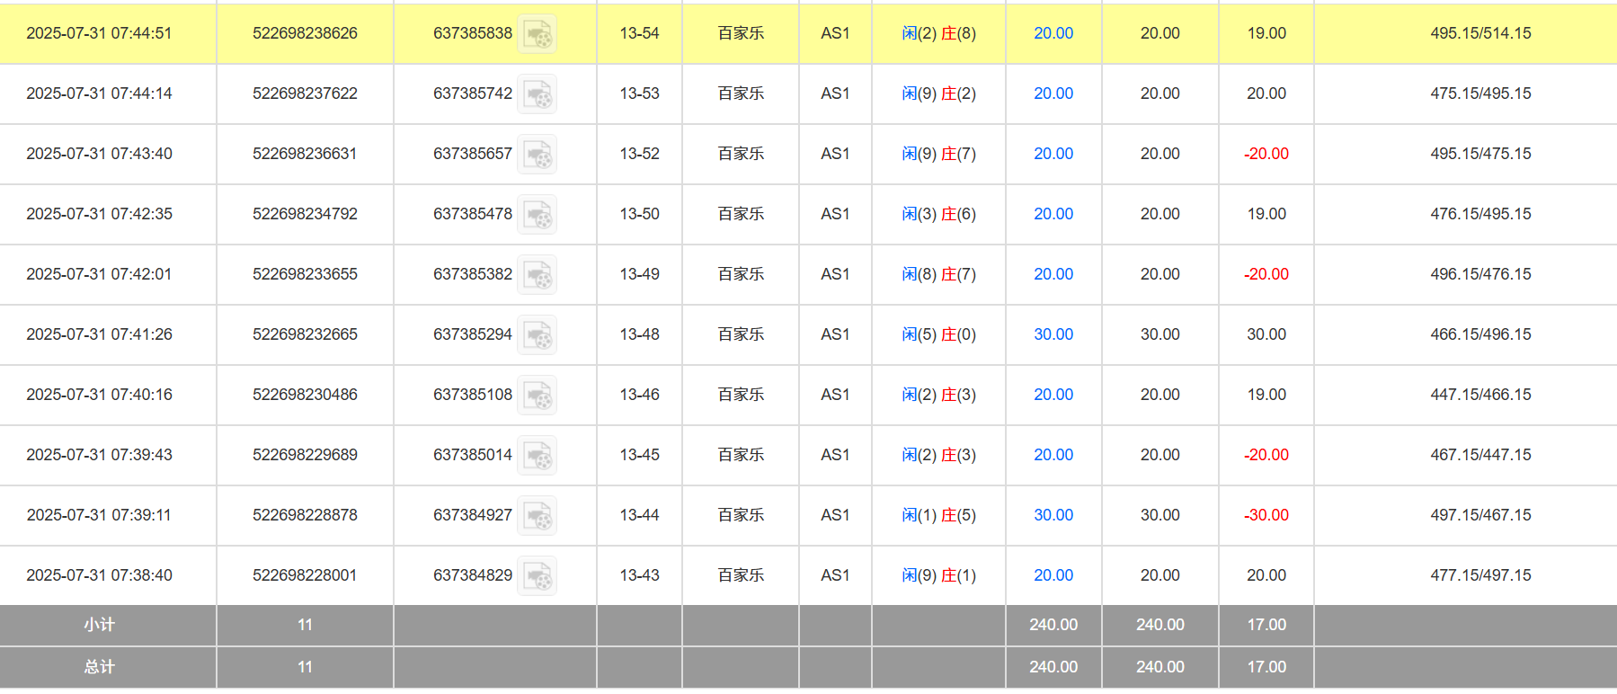Open video icon for game 637384829

click(x=538, y=576)
